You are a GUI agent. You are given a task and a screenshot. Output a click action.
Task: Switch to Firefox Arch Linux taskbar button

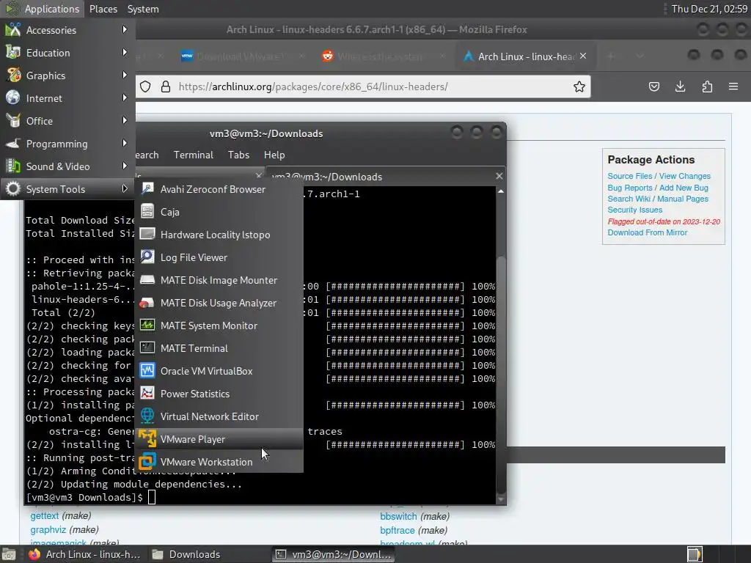pyautogui.click(x=85, y=554)
